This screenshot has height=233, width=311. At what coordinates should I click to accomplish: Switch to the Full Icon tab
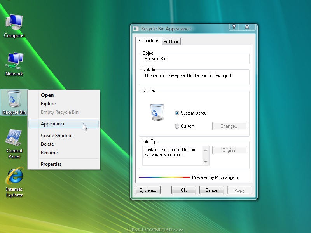tap(171, 42)
